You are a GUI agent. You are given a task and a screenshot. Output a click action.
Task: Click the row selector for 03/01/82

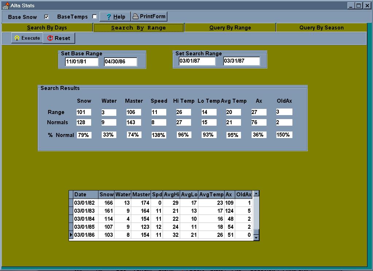[71, 203]
